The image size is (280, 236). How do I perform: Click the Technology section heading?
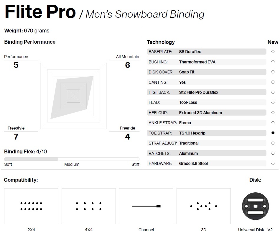(161, 42)
